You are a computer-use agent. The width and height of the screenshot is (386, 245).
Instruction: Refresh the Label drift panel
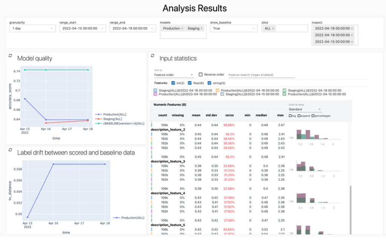pos(10,150)
